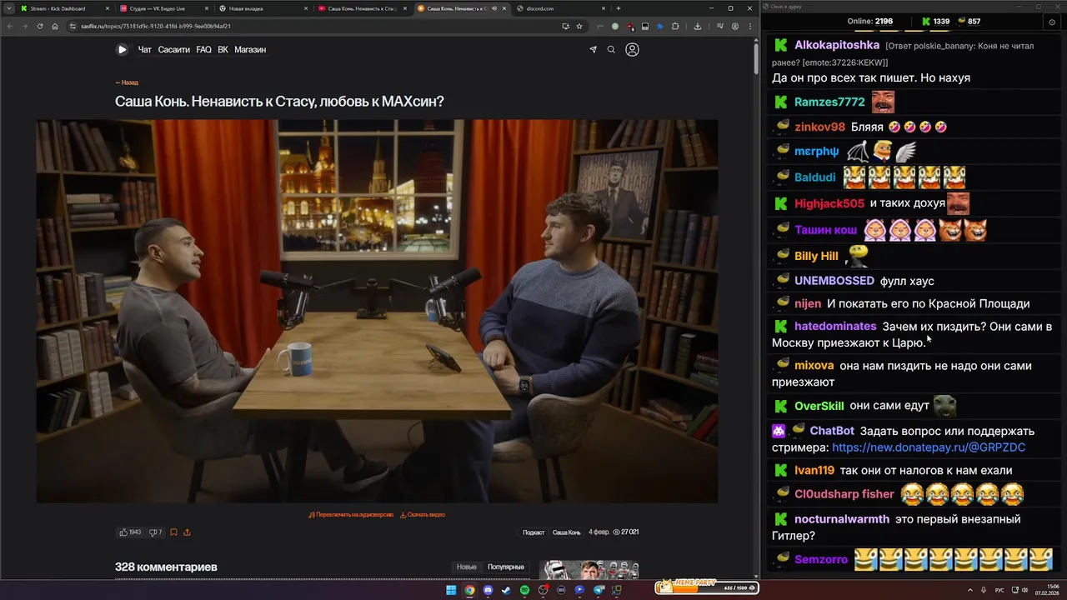The height and width of the screenshot is (600, 1067).
Task: Click the Скачать видео link
Action: (x=423, y=515)
